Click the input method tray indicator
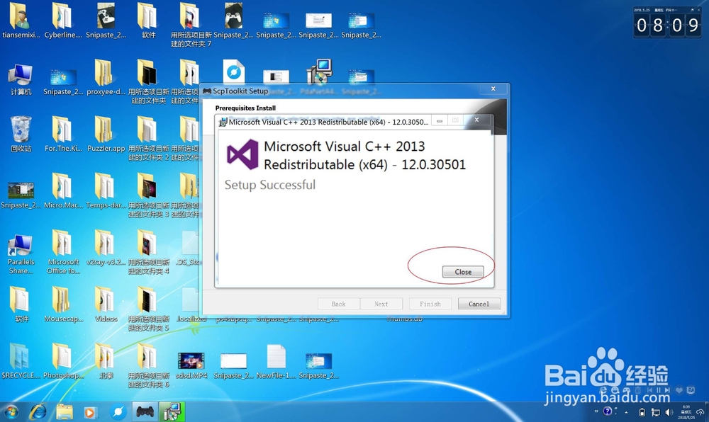709x422 pixels. [596, 411]
